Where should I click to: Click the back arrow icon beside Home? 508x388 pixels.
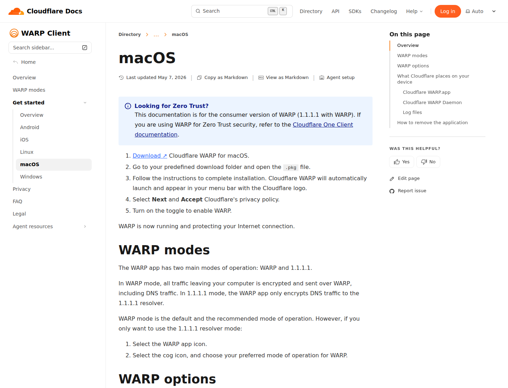coord(16,62)
